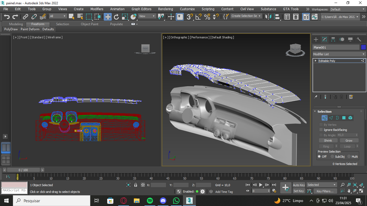The height and width of the screenshot is (206, 367).
Task: Select Edge sub-object level
Action: 331,118
